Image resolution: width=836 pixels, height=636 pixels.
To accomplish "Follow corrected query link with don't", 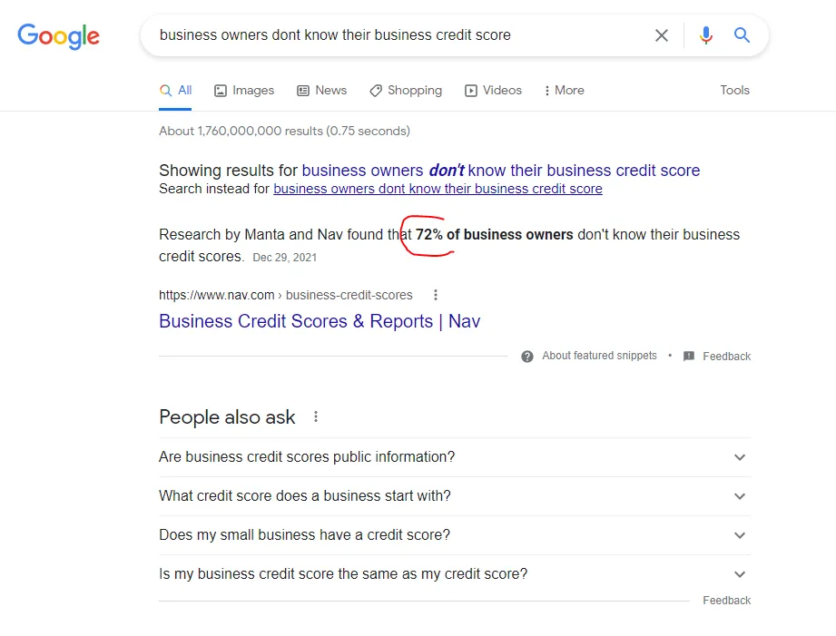I will pyautogui.click(x=501, y=170).
